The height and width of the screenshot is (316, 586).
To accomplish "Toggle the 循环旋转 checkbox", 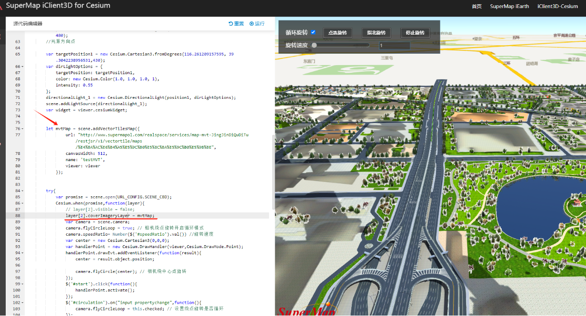I will click(313, 32).
